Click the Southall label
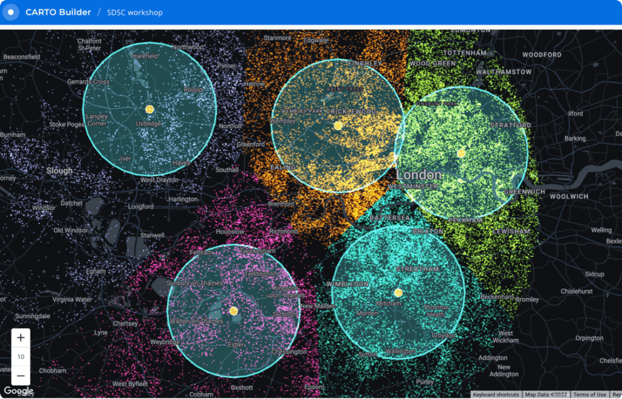Viewport: 622px width, 399px height. [227, 170]
